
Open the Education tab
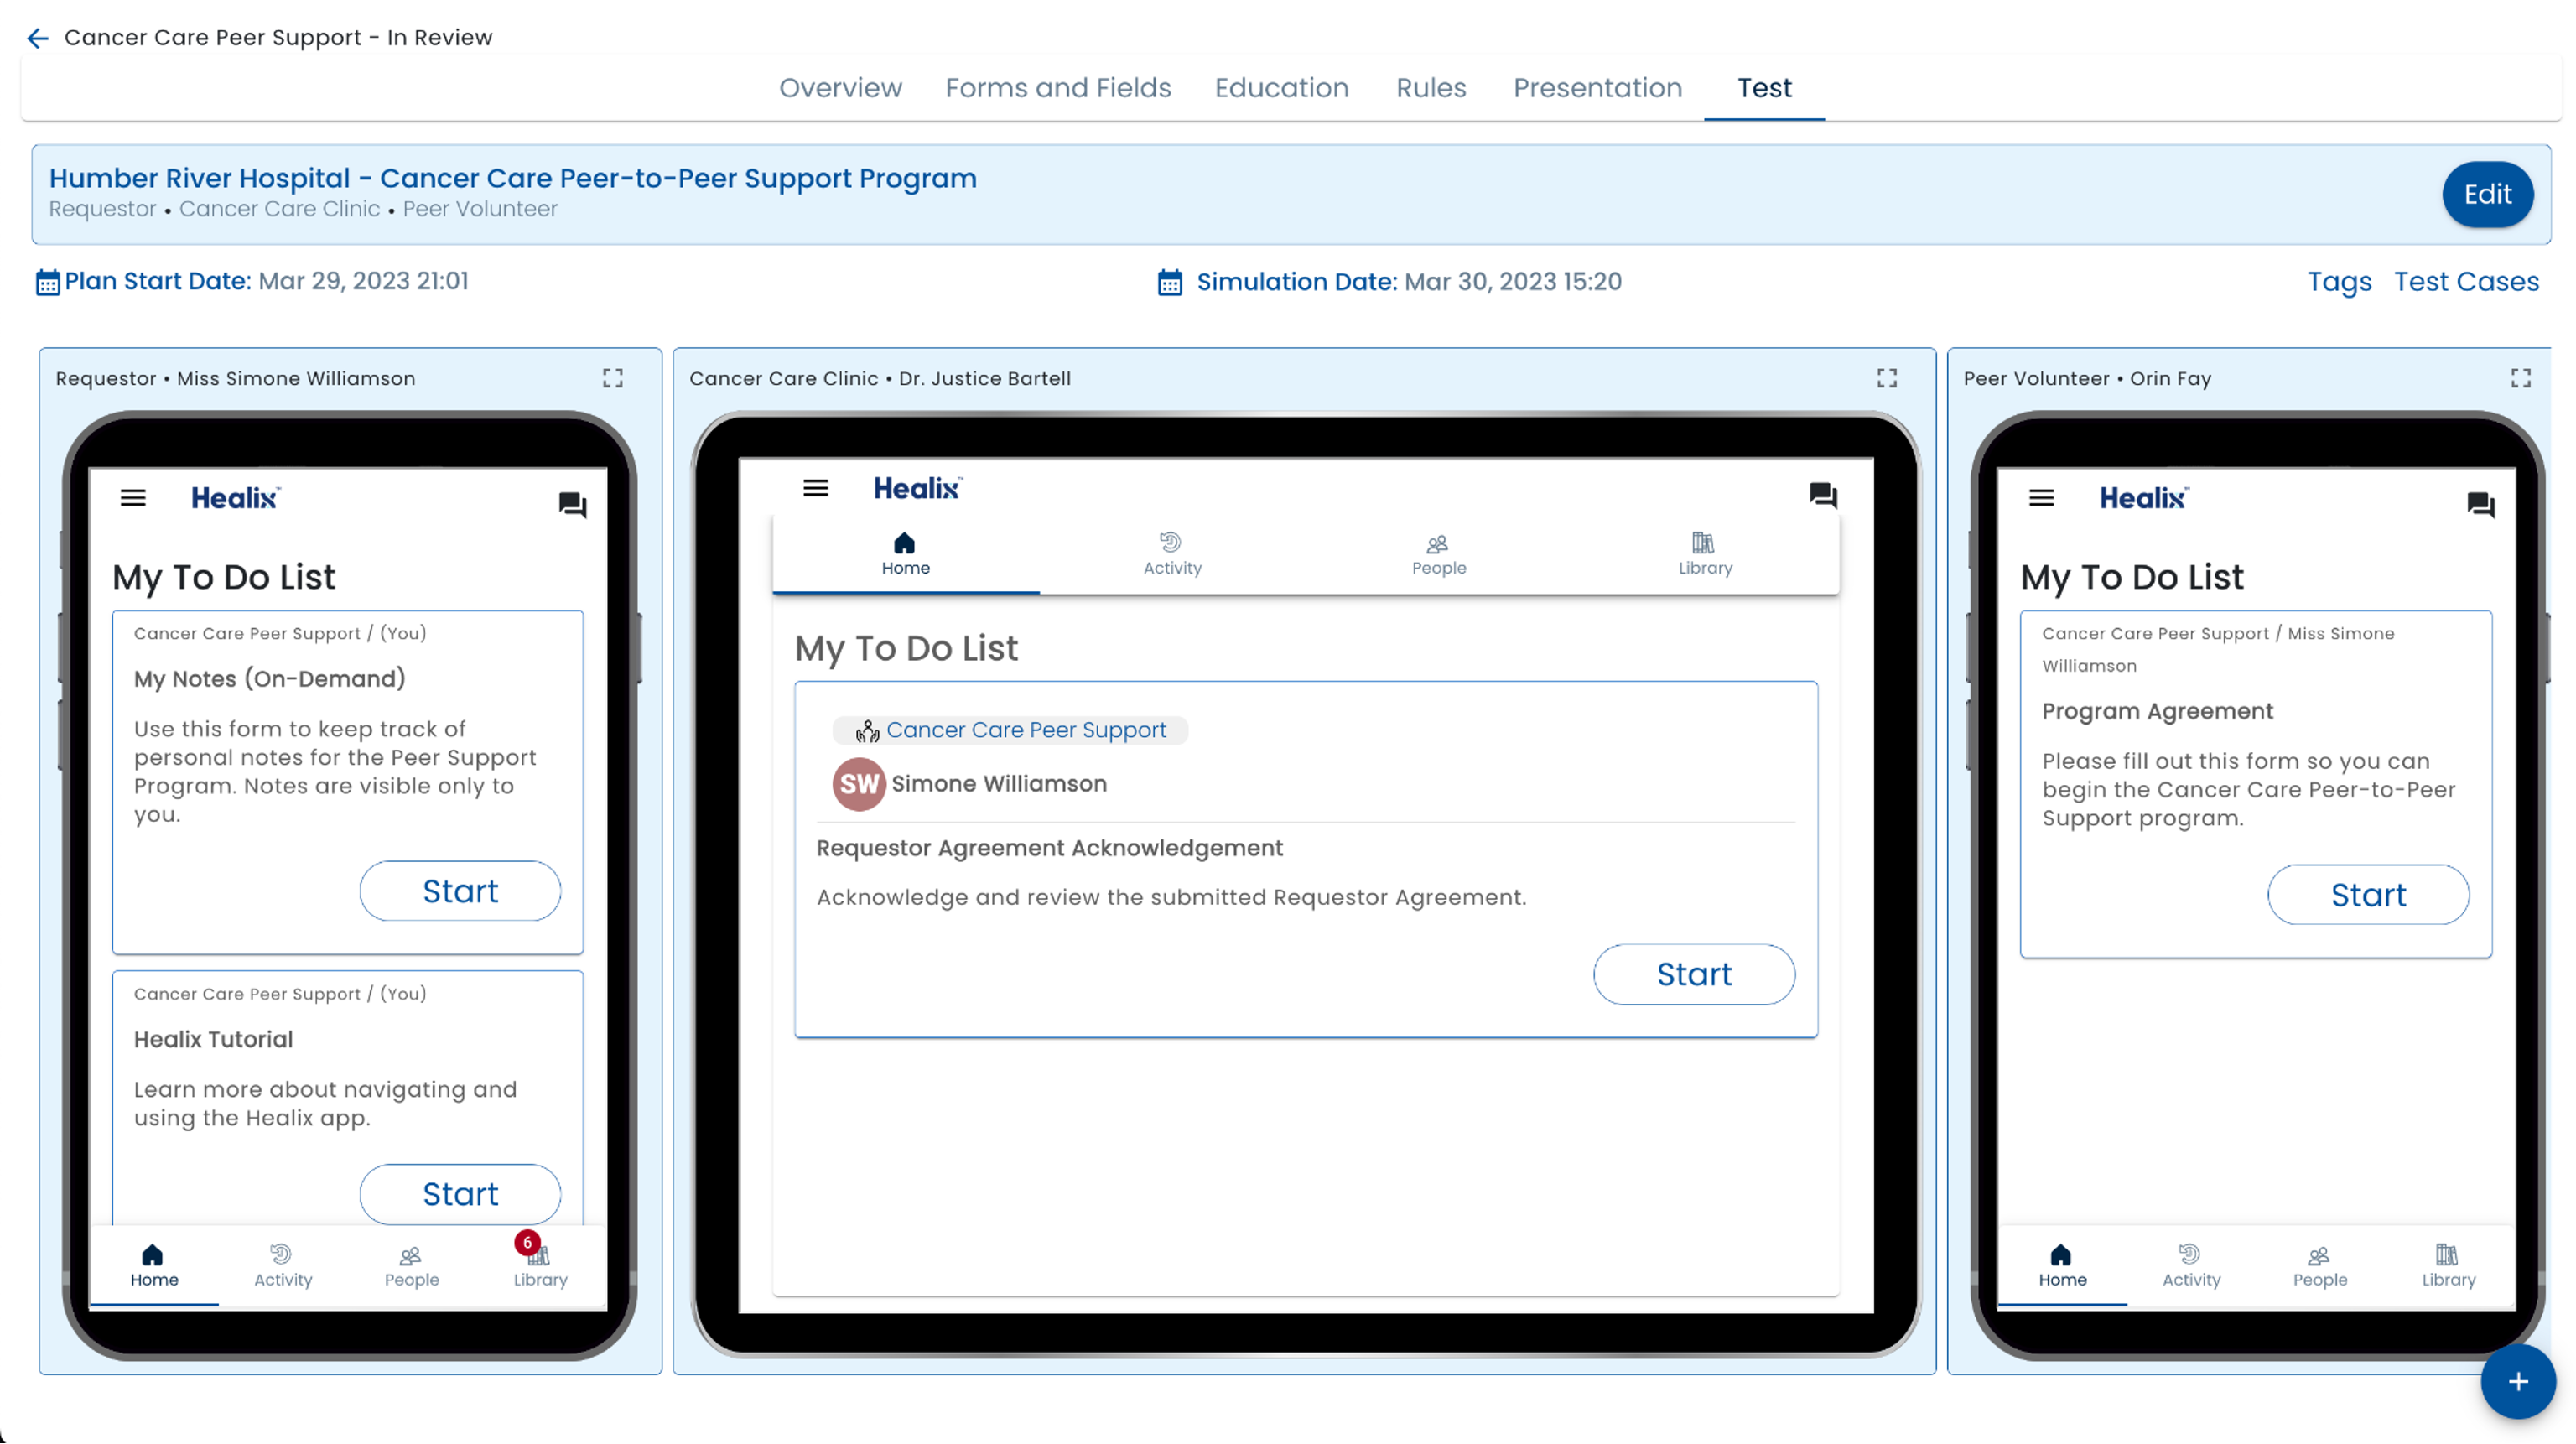[1281, 88]
